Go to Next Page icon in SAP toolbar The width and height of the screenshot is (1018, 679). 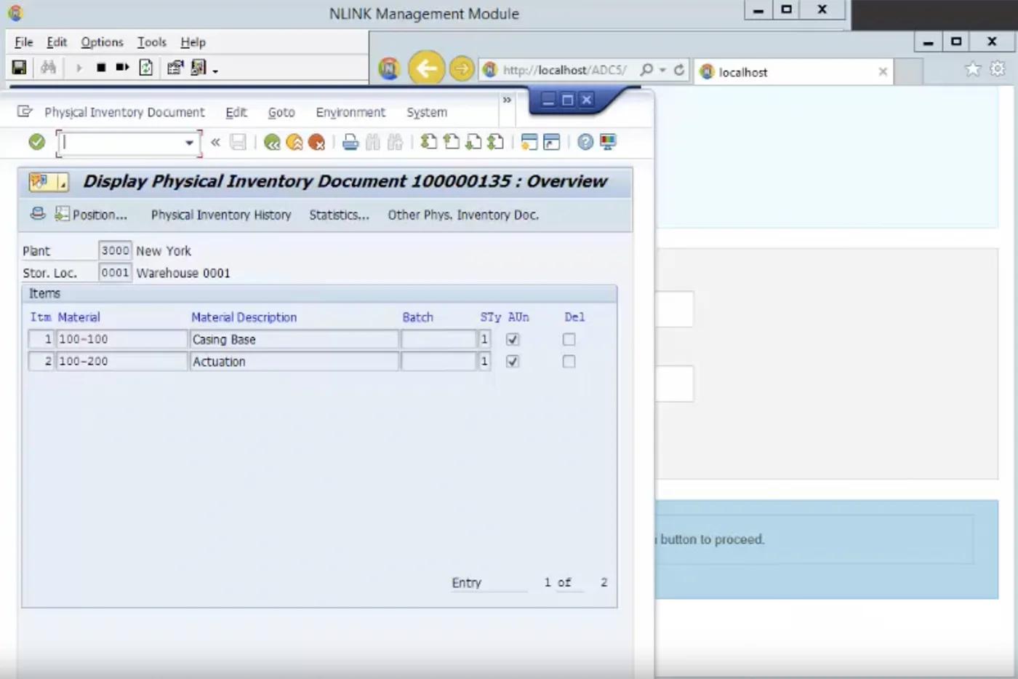point(473,142)
